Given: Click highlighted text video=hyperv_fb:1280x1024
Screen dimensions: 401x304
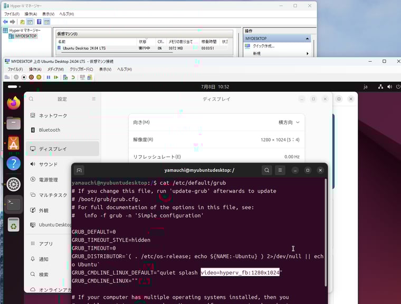Looking at the screenshot, I should coord(240,272).
